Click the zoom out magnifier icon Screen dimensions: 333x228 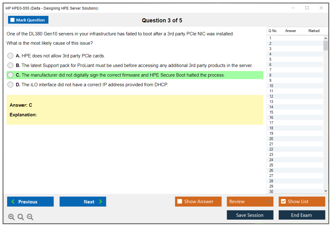(30, 217)
